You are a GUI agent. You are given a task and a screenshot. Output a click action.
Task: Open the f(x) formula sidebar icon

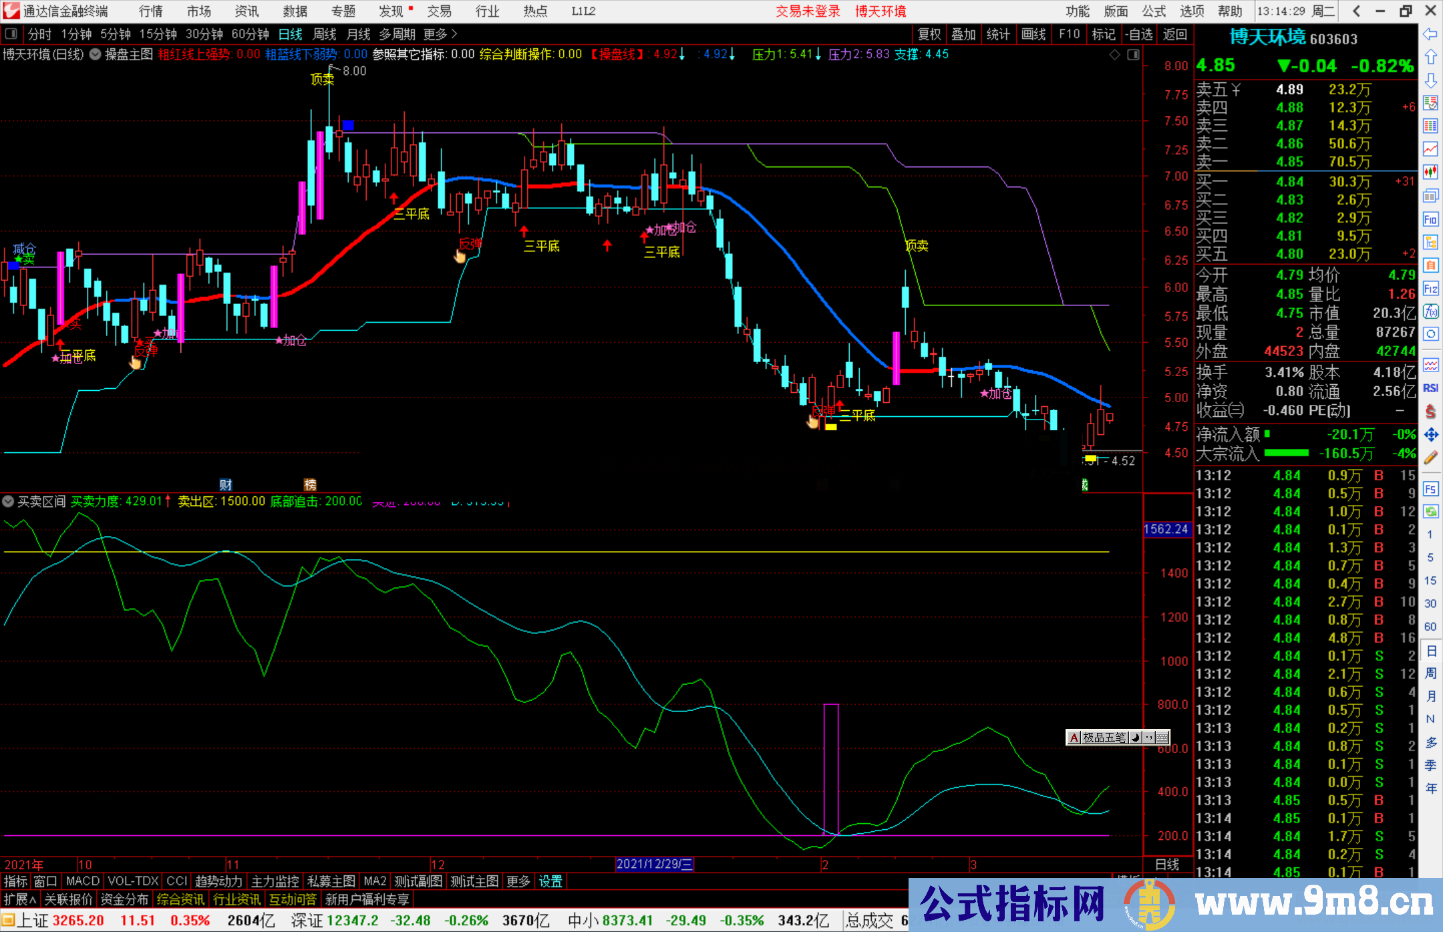[1430, 311]
